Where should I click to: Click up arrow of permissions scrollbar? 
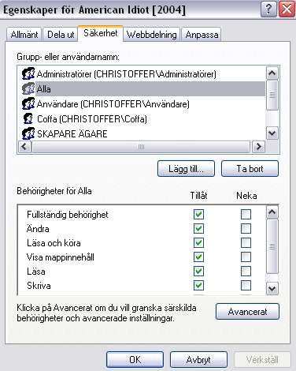(x=272, y=212)
